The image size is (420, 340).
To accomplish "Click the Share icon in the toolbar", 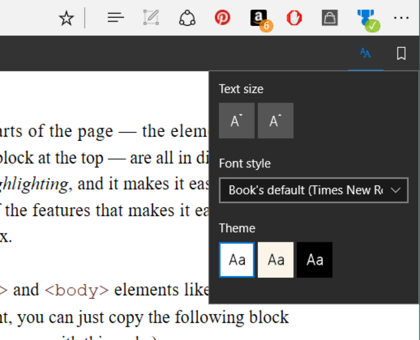I will coord(187,18).
